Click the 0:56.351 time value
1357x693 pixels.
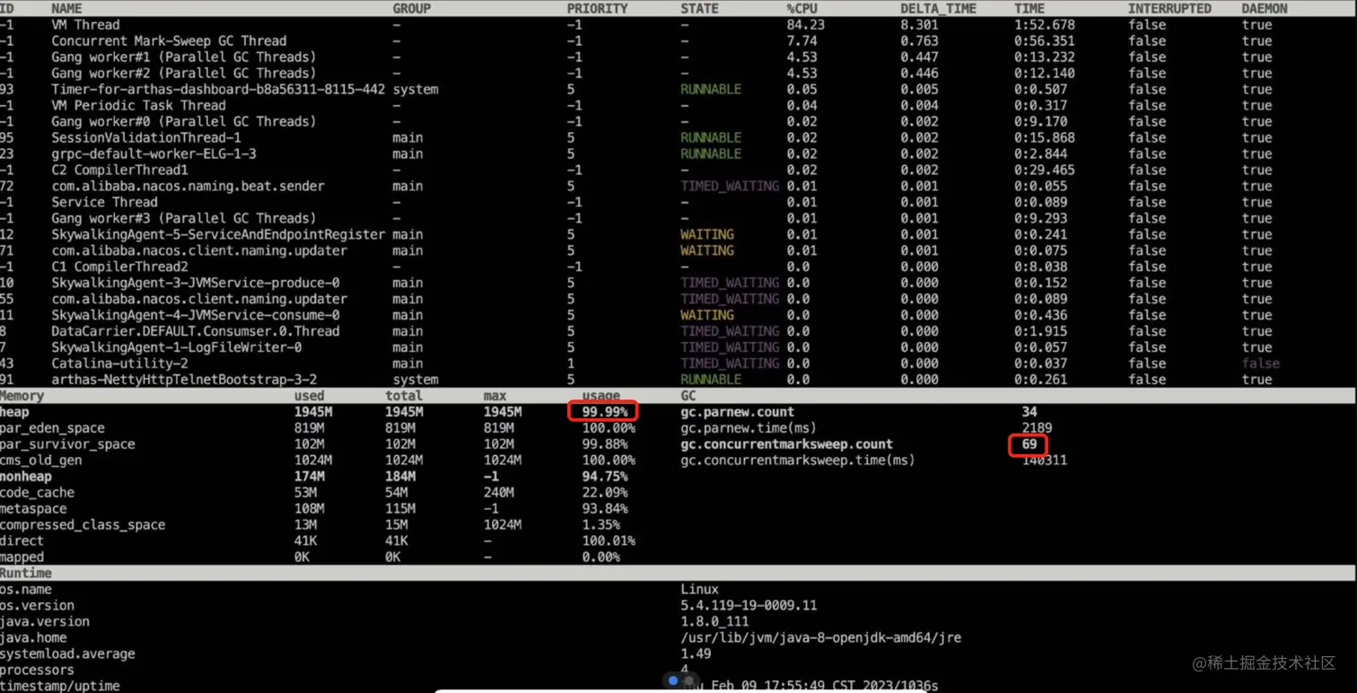(x=1044, y=40)
